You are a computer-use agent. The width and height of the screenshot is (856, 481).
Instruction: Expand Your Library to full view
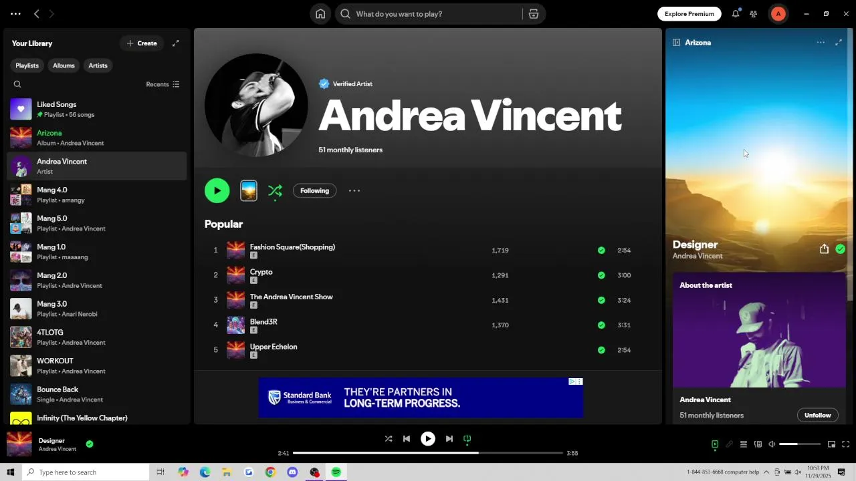(x=176, y=43)
